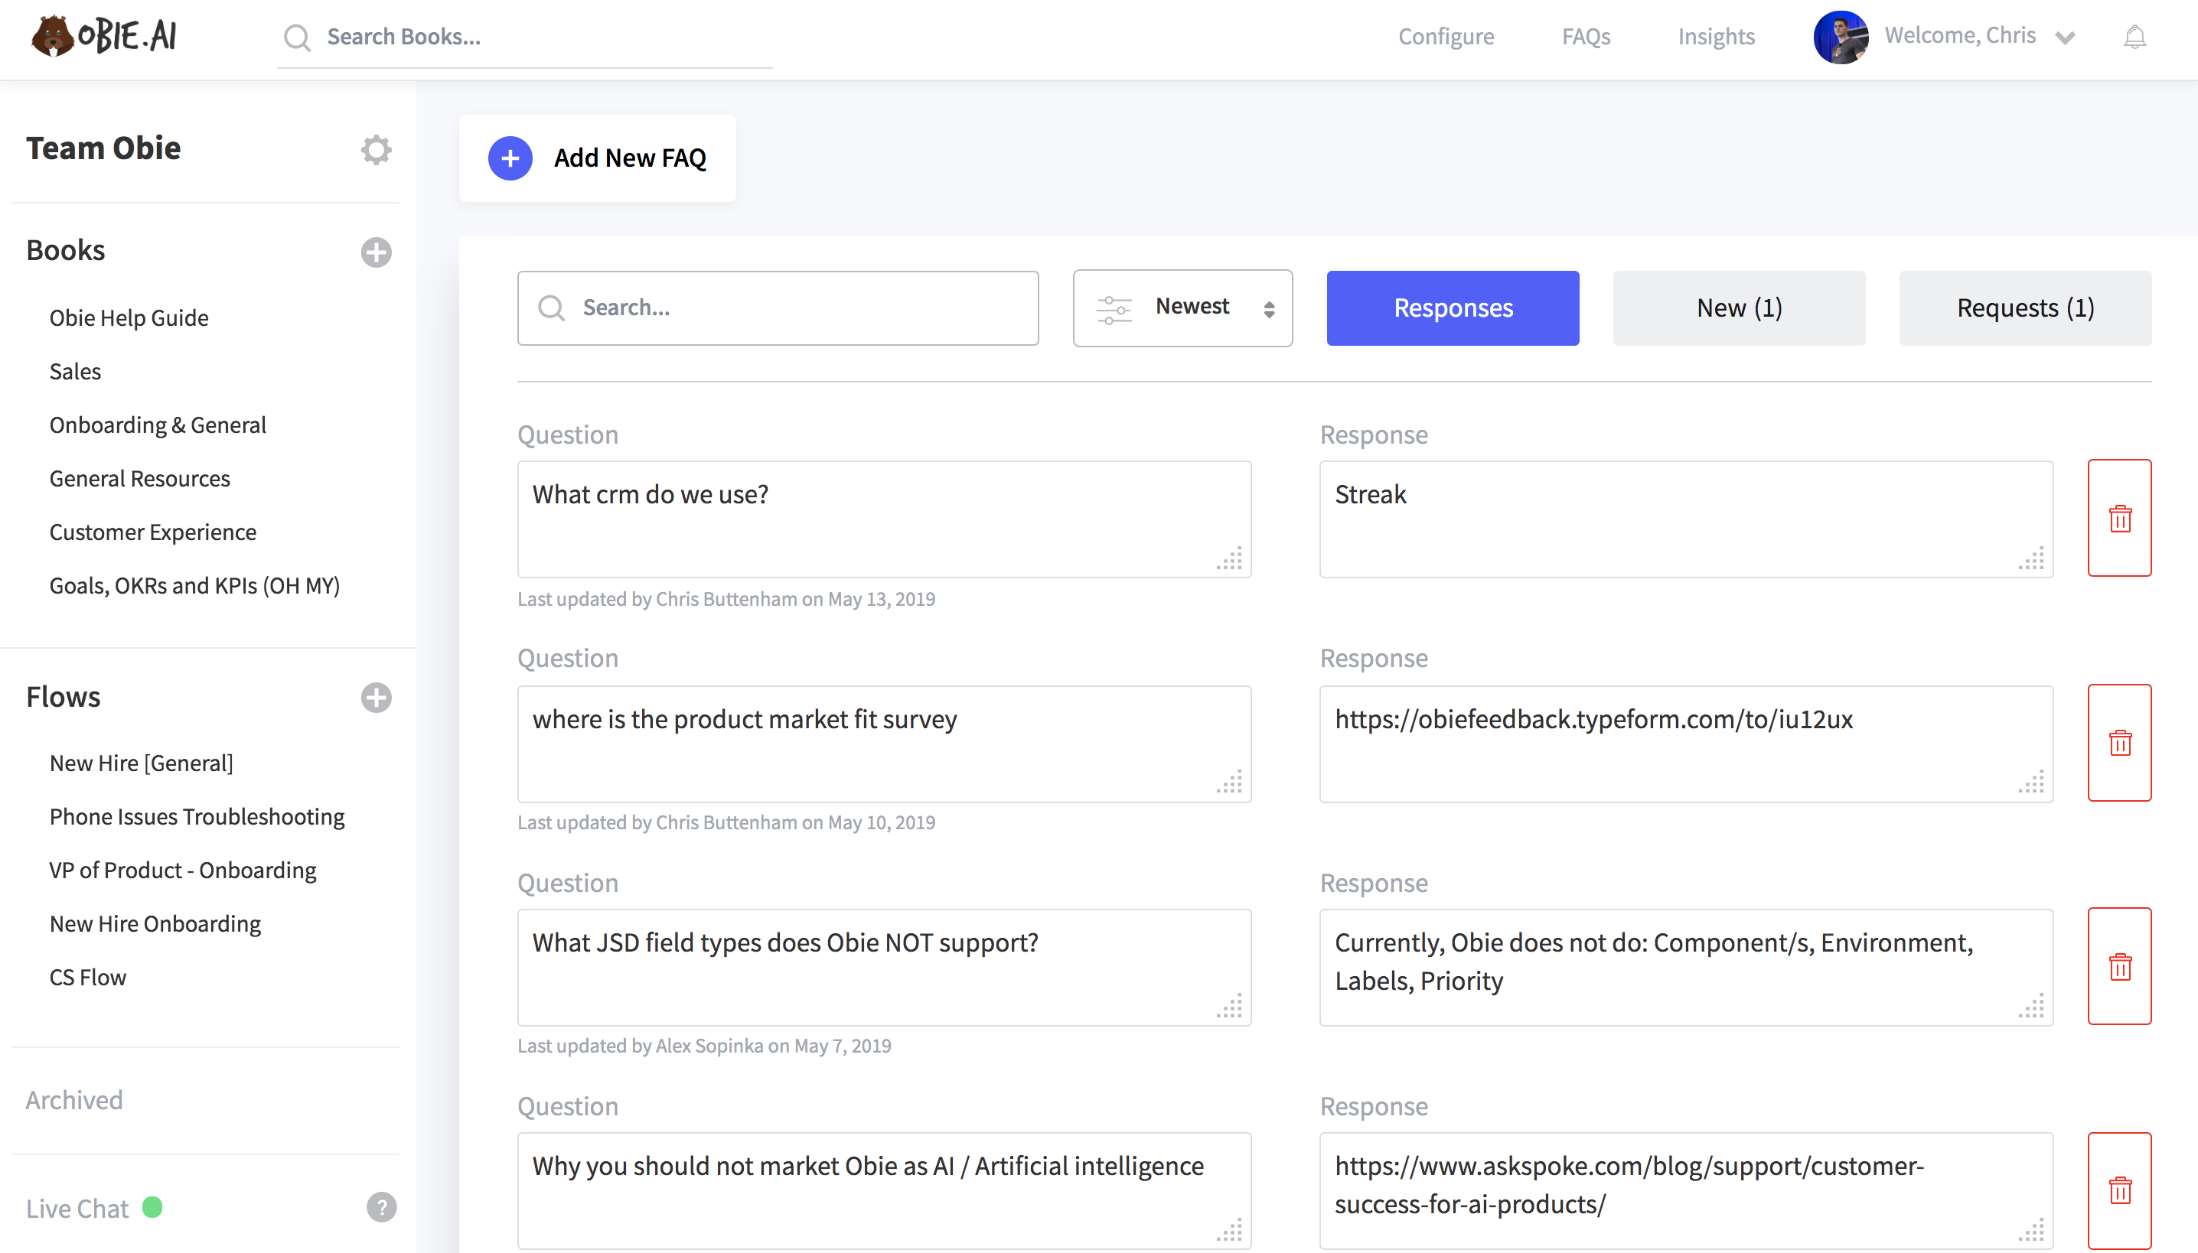The width and height of the screenshot is (2198, 1253).
Task: Delete the product market fit survey FAQ
Action: pyautogui.click(x=2120, y=743)
